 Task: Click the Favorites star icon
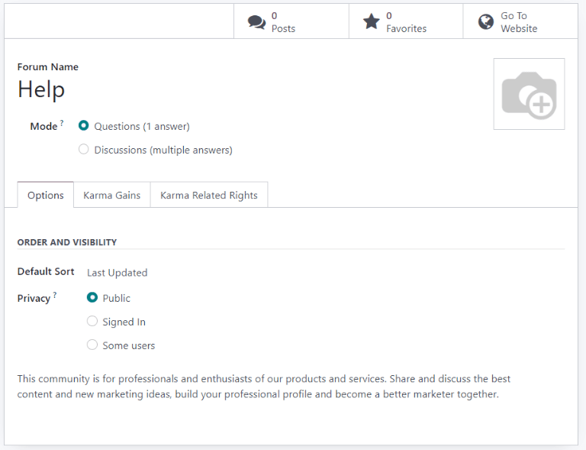[371, 21]
